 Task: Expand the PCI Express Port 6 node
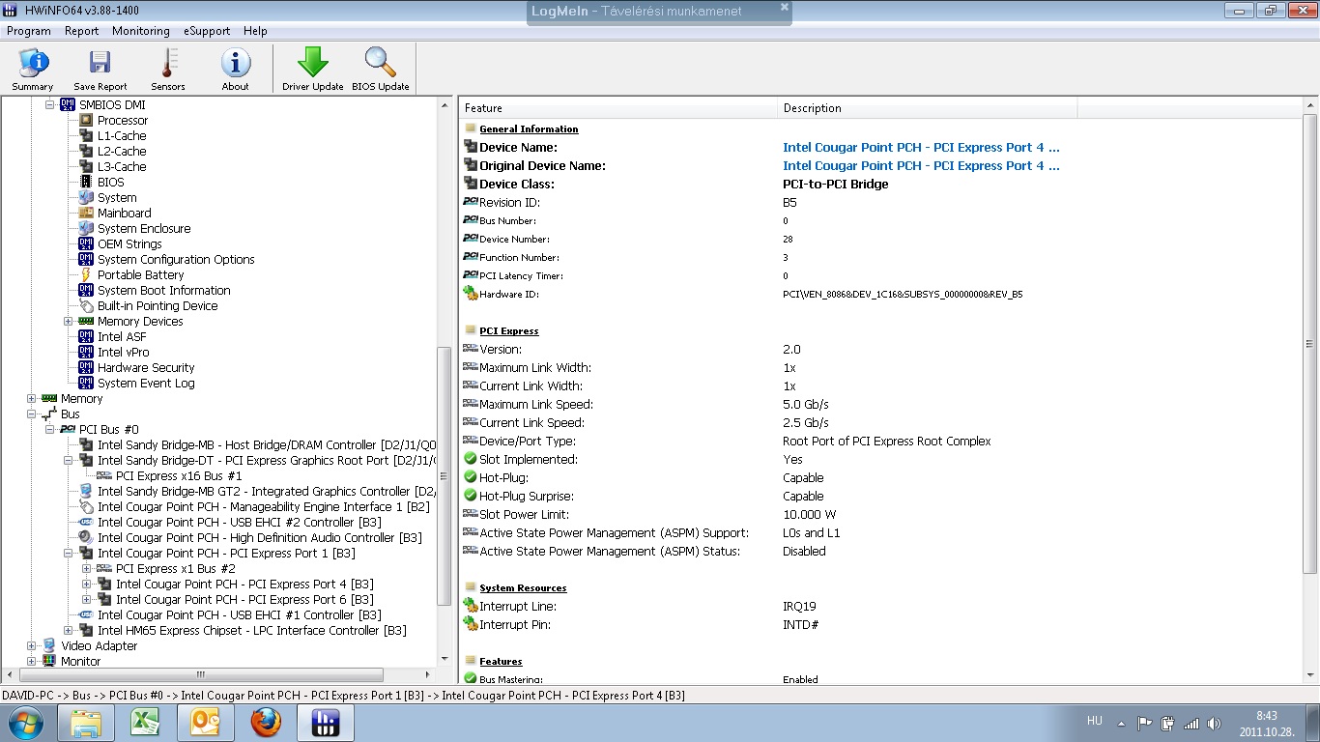coord(87,599)
